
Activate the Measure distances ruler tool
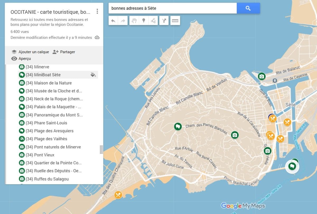tap(175, 20)
